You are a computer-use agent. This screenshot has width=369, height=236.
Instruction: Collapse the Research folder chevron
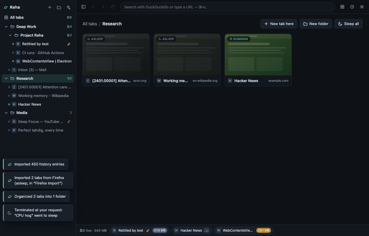pyautogui.click(x=6, y=78)
